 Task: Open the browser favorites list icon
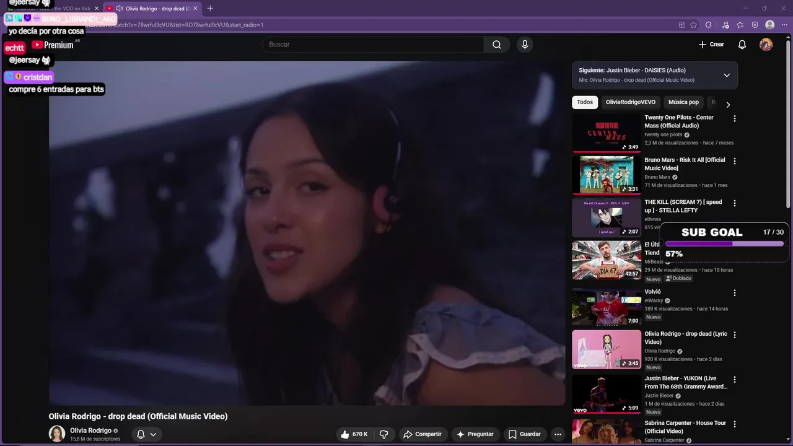(x=740, y=25)
